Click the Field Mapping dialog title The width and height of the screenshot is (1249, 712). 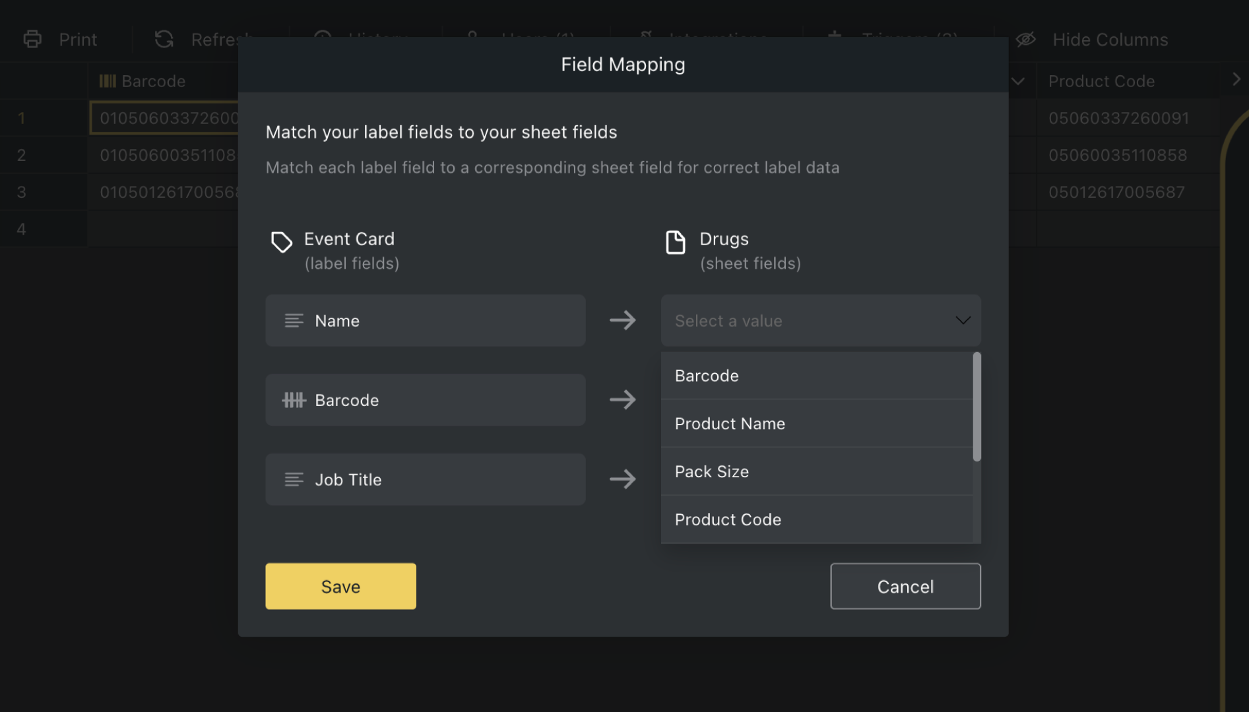pos(623,64)
